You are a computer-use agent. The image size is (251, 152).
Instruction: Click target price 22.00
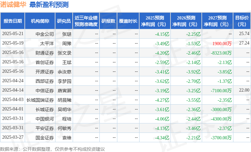click(244, 90)
